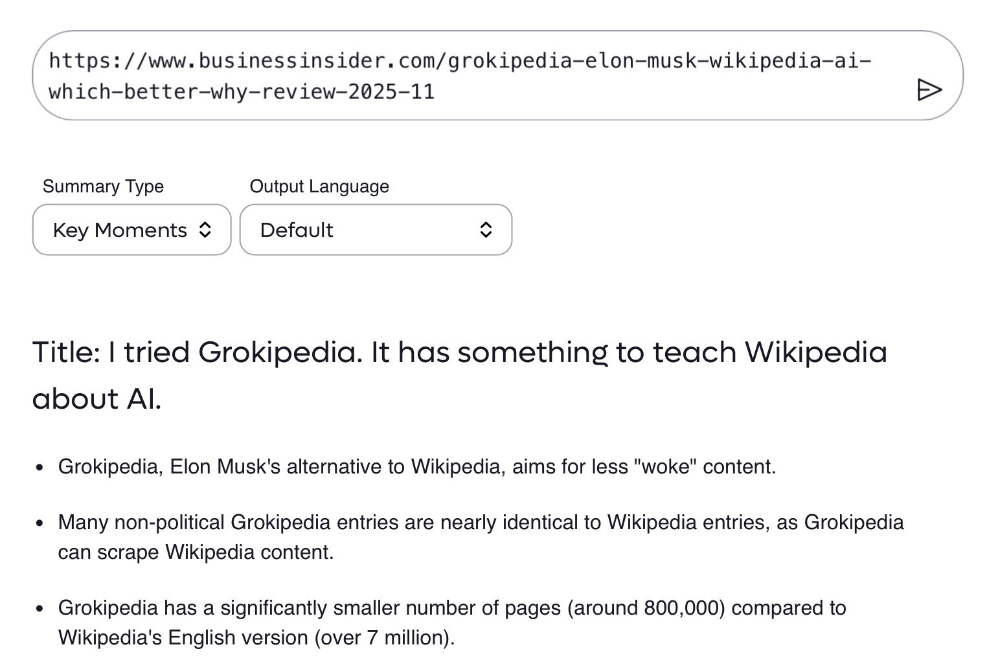Click the Output Language label
987x671 pixels.
tap(319, 187)
